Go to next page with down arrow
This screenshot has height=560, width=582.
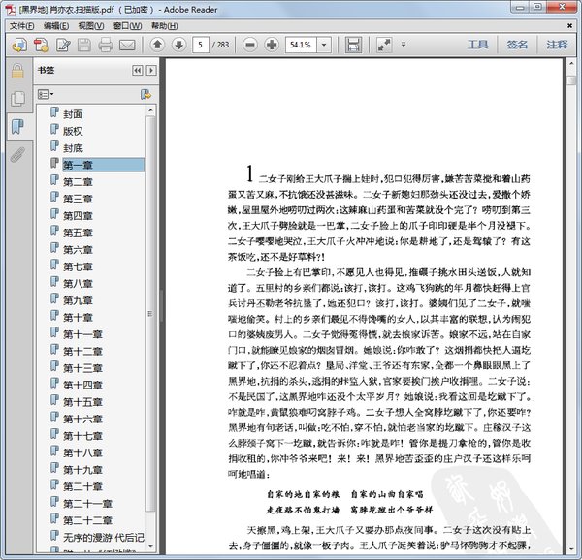pos(178,46)
